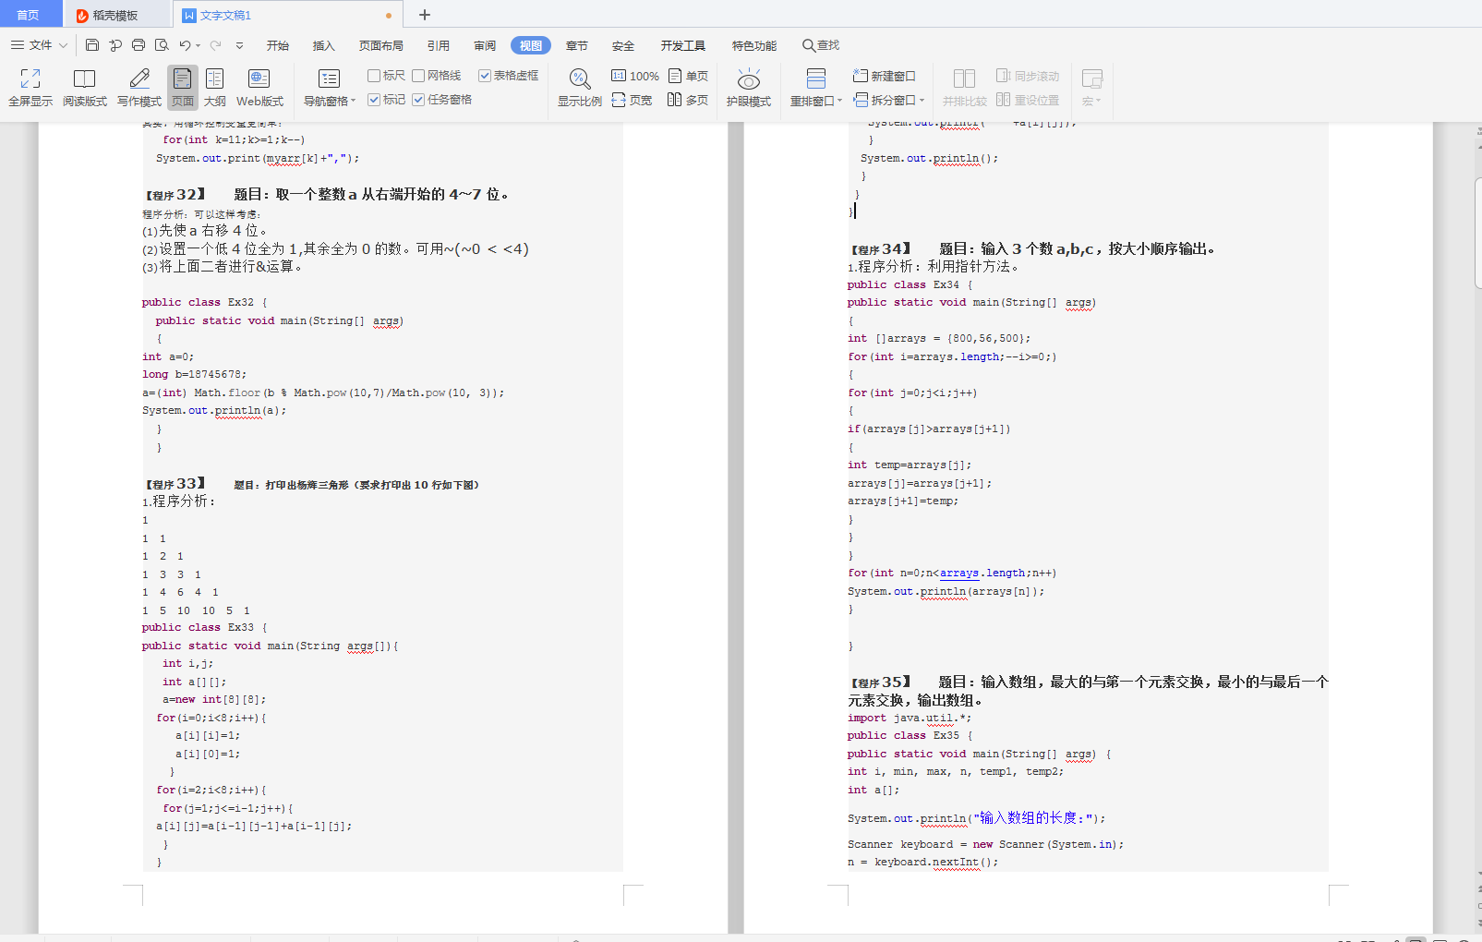Image resolution: width=1482 pixels, height=942 pixels.
Task: Toggle the Ruler (标尺) checkbox
Action: 374,76
